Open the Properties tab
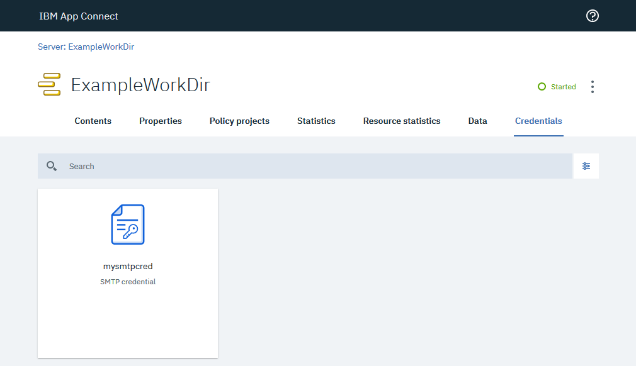Viewport: 636px width, 366px height. [x=160, y=121]
